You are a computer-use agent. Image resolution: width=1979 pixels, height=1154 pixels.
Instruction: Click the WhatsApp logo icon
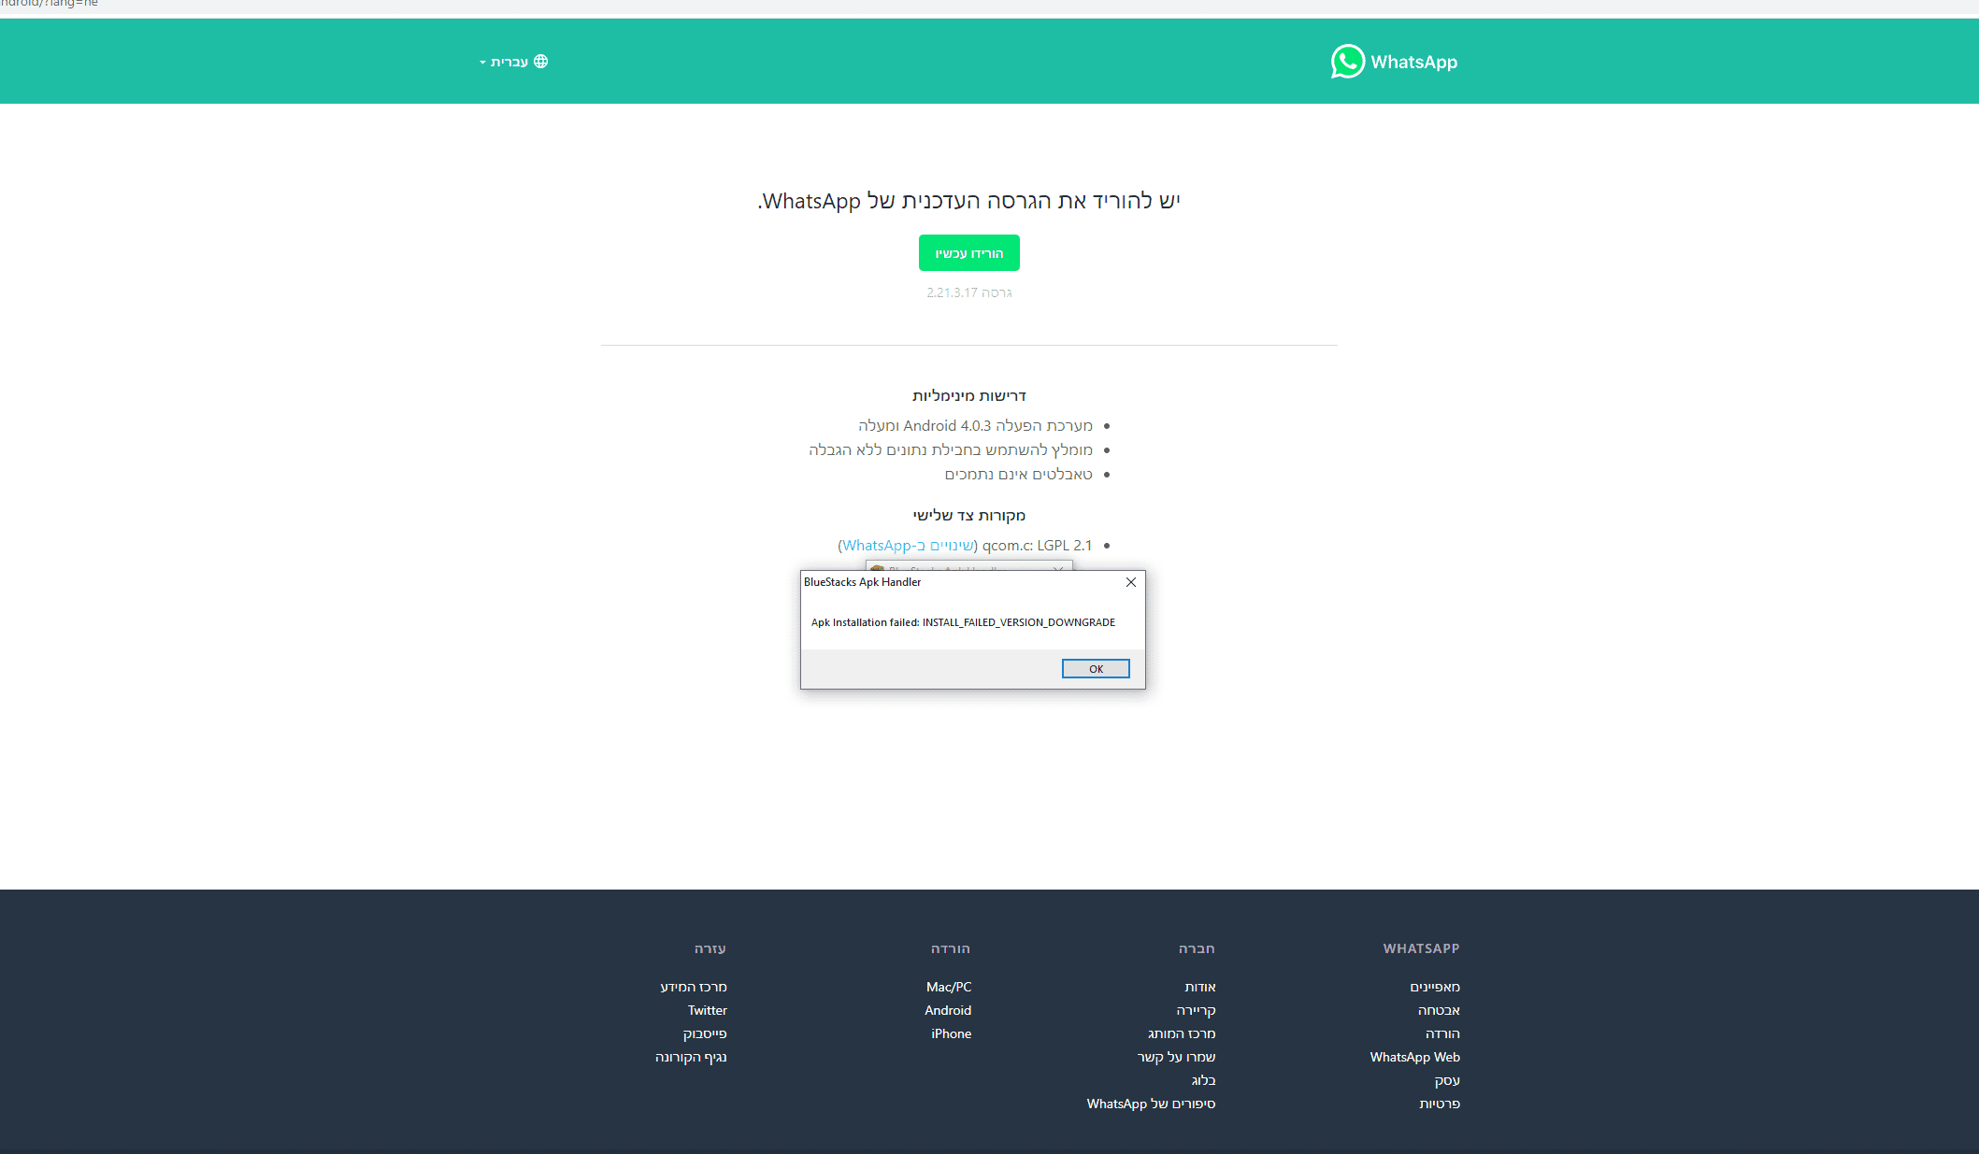click(1347, 62)
